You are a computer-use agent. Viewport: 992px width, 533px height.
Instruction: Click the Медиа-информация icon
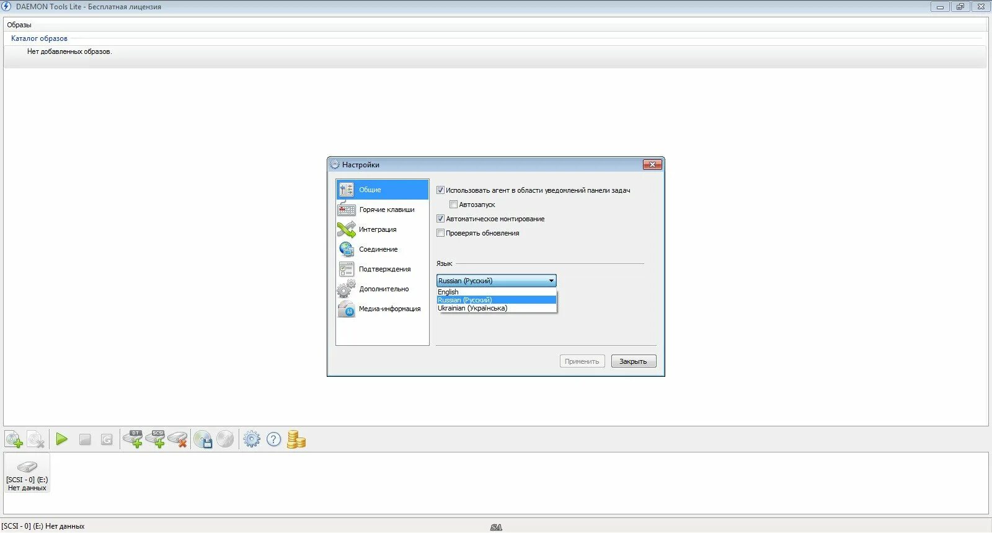tap(346, 309)
